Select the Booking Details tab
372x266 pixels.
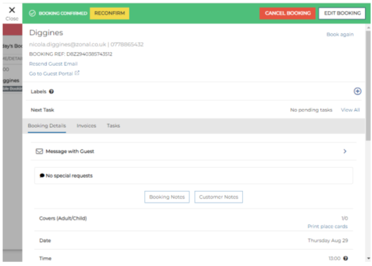tap(47, 126)
